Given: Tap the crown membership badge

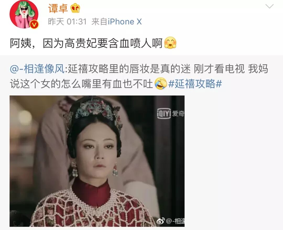Looking at the screenshot, I should pyautogui.click(x=75, y=8).
